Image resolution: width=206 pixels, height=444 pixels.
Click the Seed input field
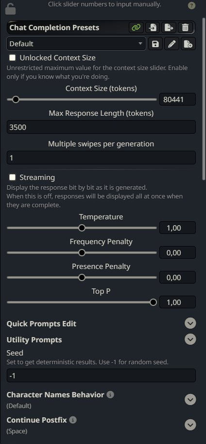coord(101,375)
